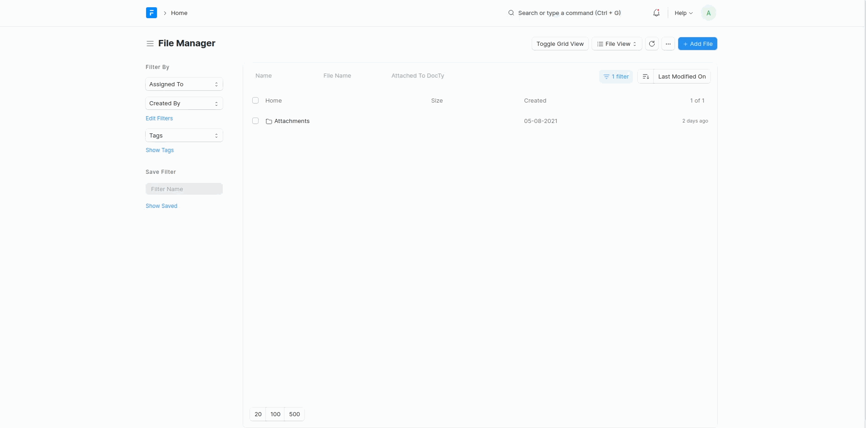Click Toggle Grid View
Screen dimensions: 866x428
[559, 44]
